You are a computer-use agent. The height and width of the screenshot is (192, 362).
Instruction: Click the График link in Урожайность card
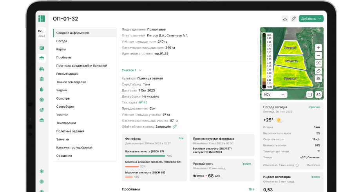tap(246, 163)
